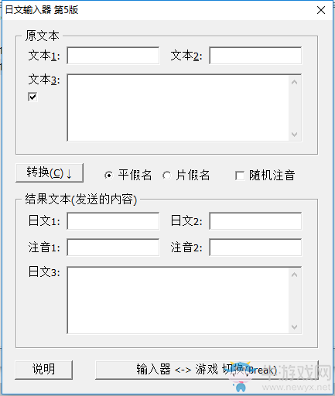Click the 日文2 result field
Image resolution: width=335 pixels, height=396 pixels.
[255, 221]
